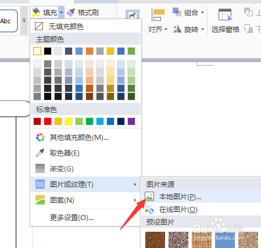This screenshot has width=261, height=248.
Task: Select the standard yellow color swatch
Action: click(69, 121)
